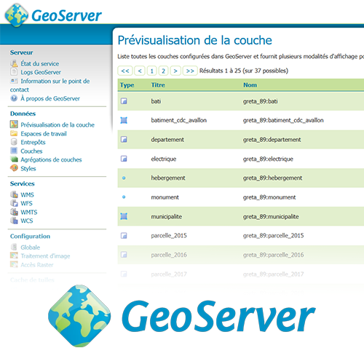Select results page 2
The width and height of the screenshot is (364, 364).
[164, 71]
